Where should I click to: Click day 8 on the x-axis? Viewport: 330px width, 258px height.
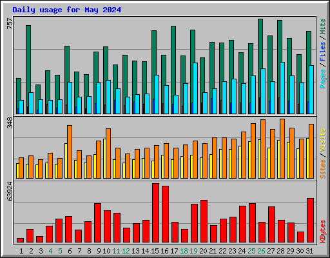point(89,251)
